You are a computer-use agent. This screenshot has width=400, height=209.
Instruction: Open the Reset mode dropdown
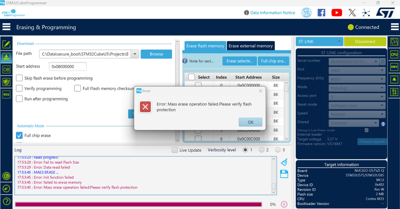(357, 105)
